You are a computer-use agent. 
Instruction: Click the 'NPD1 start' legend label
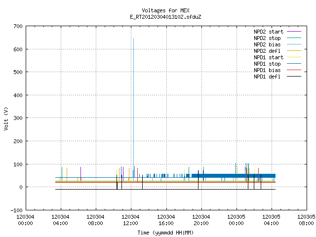pos(269,57)
